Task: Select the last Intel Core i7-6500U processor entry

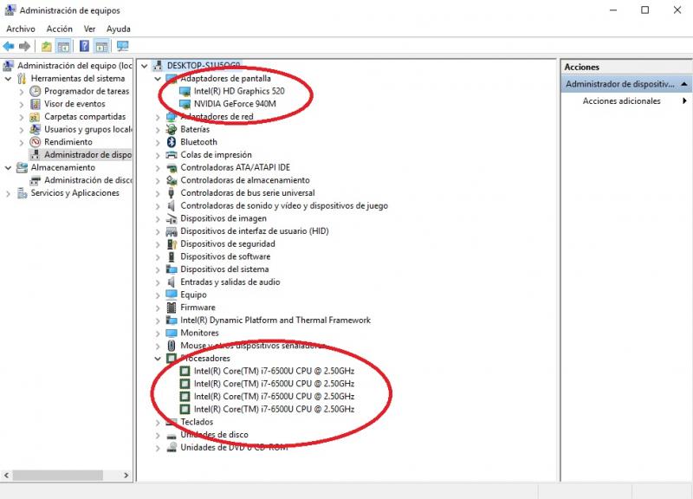Action: point(274,409)
